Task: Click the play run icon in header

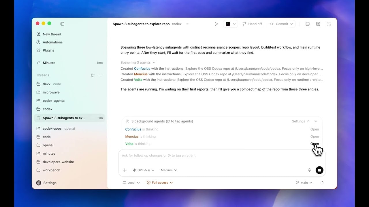Action: (216, 24)
